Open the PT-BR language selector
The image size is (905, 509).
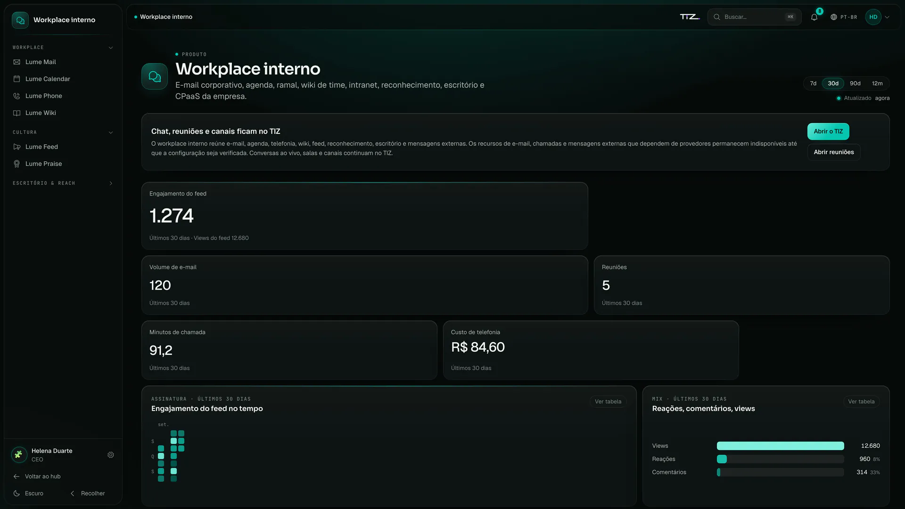(844, 17)
